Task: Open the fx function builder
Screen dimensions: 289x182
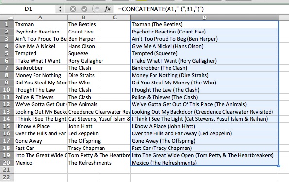Action: click(x=107, y=9)
